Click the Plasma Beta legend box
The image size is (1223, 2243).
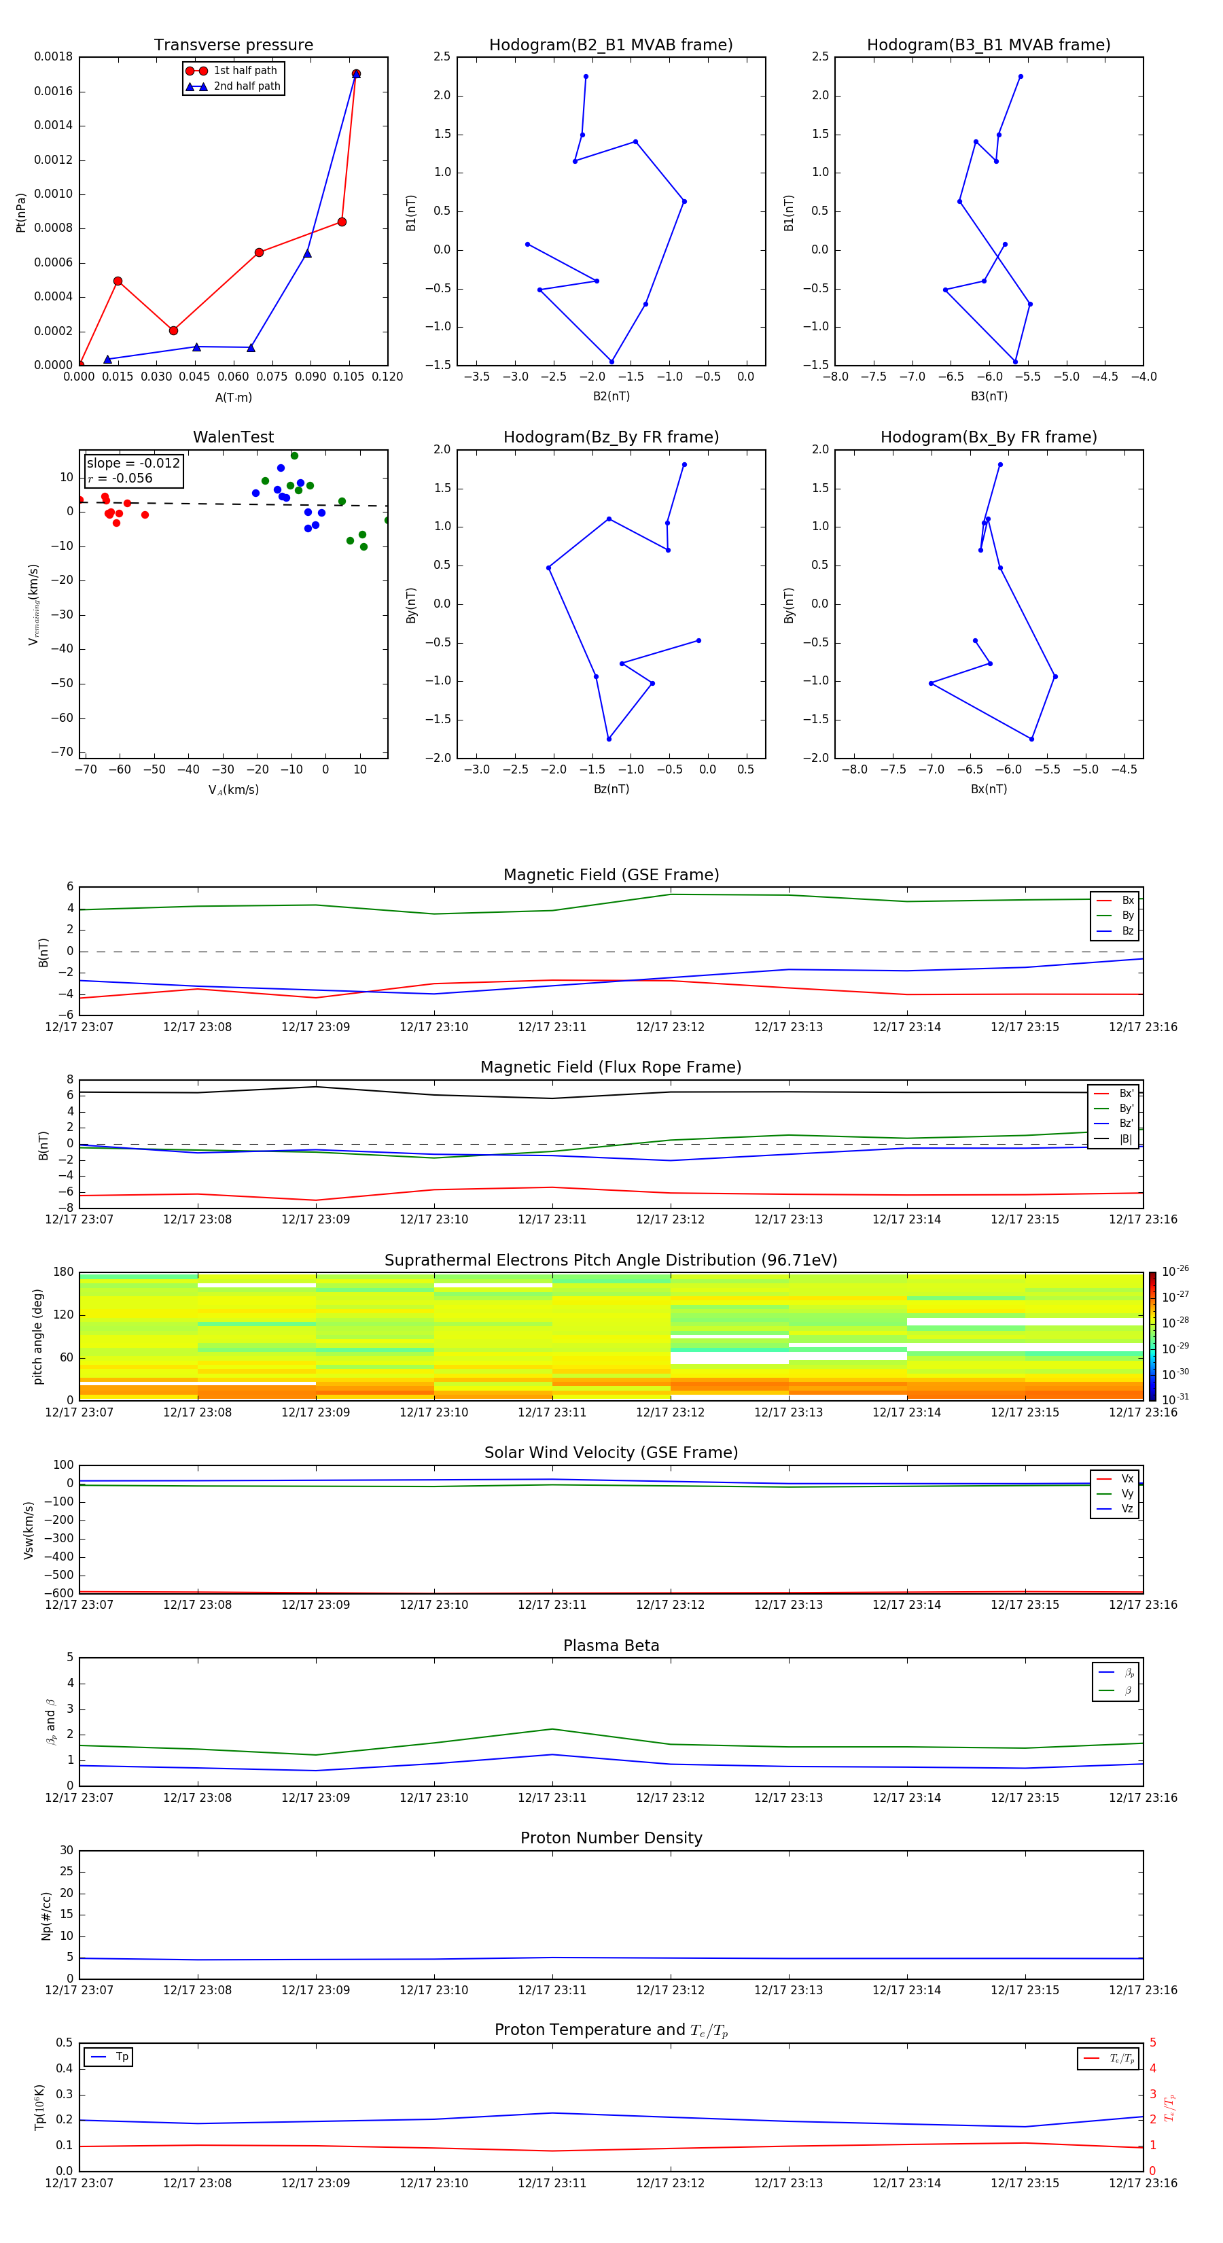coord(1115,1682)
